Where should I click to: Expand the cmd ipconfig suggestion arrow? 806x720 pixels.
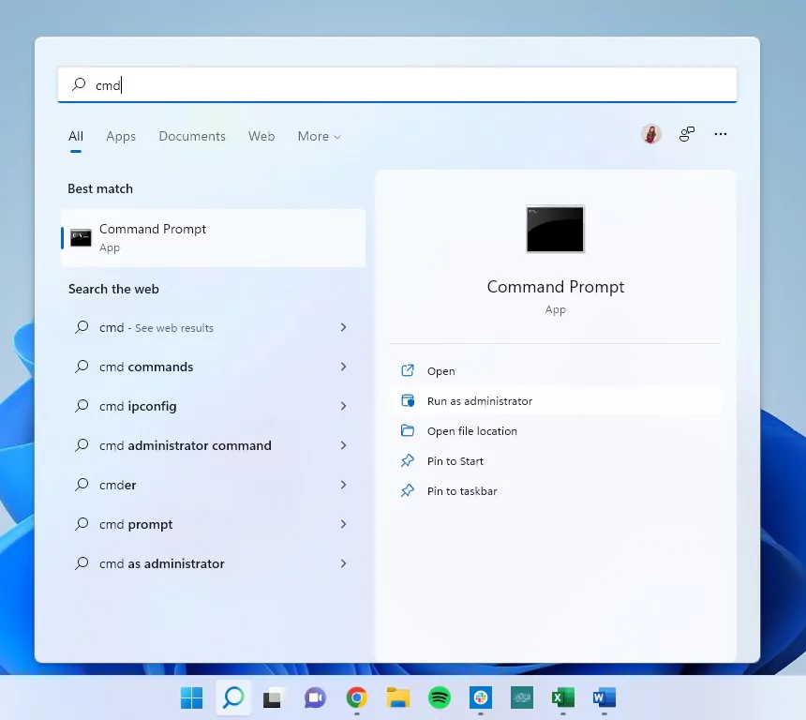[x=343, y=406]
